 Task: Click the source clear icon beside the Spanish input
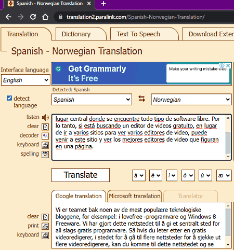pos(45,127)
